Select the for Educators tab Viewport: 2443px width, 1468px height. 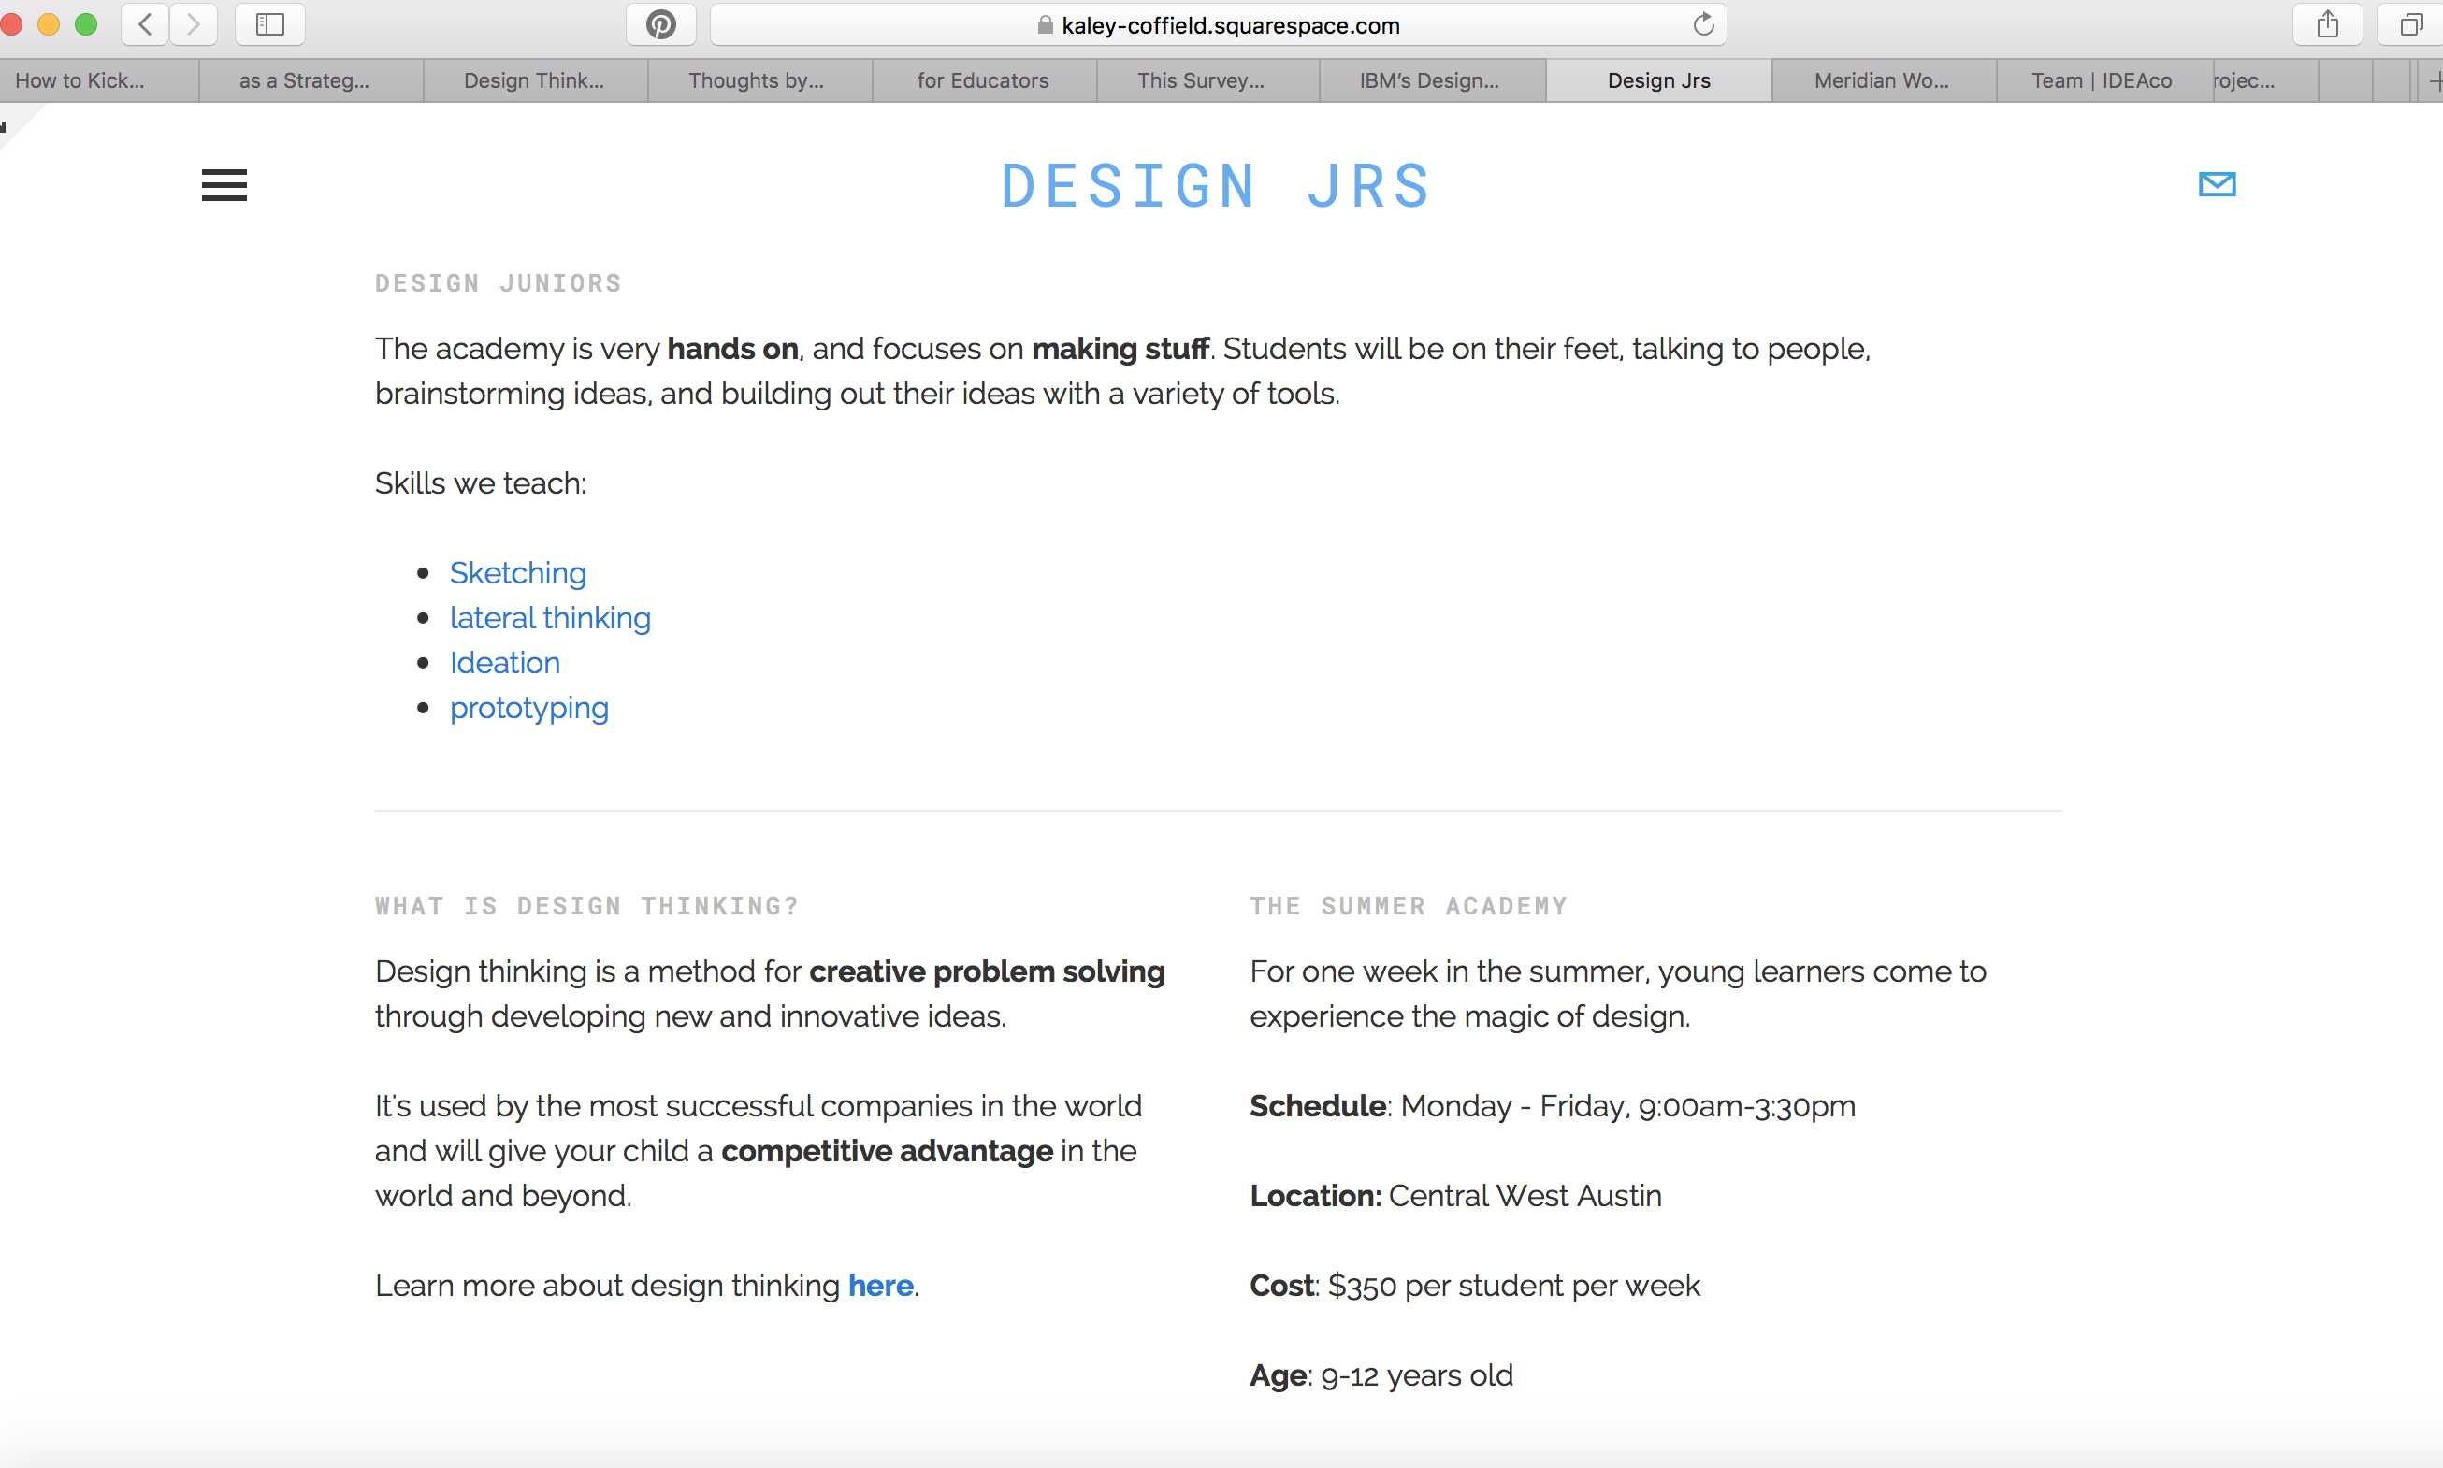(983, 81)
